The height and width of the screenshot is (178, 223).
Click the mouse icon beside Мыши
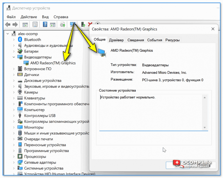pyautogui.click(x=20, y=133)
